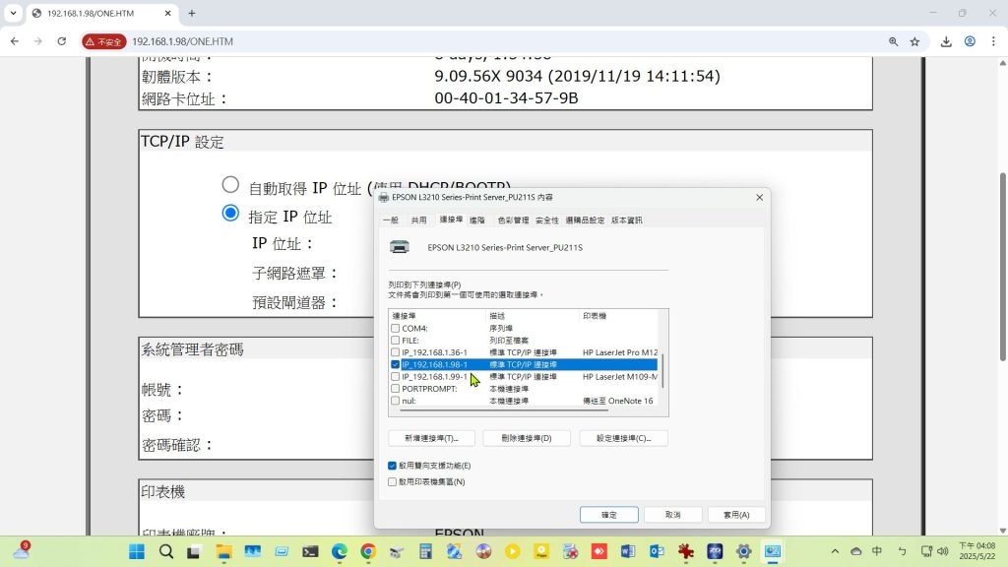Select the 自動取得 IP 位址 radio button
Image resolution: width=1008 pixels, height=567 pixels.
tap(230, 185)
